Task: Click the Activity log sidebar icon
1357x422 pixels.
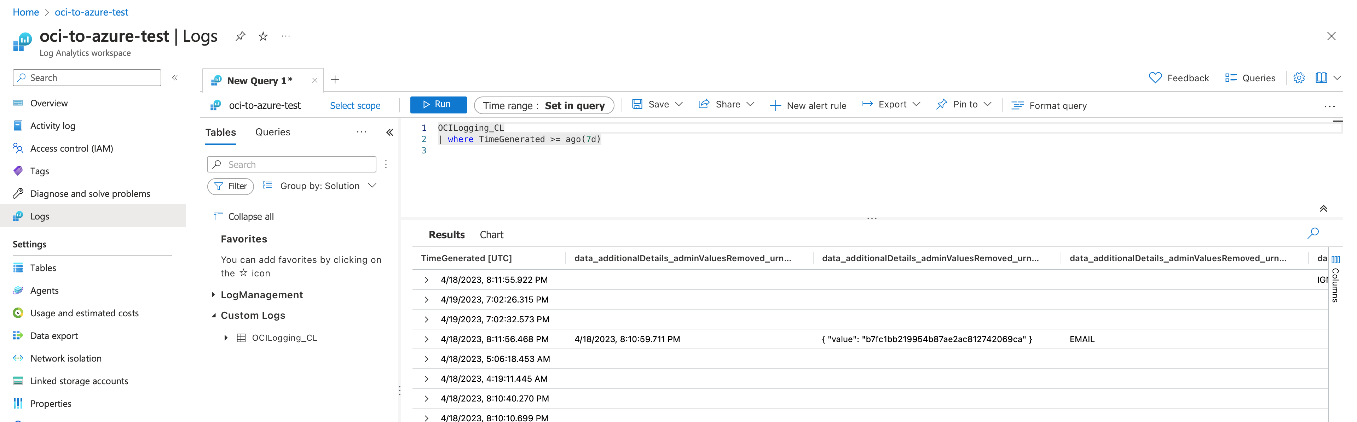Action: (x=17, y=125)
